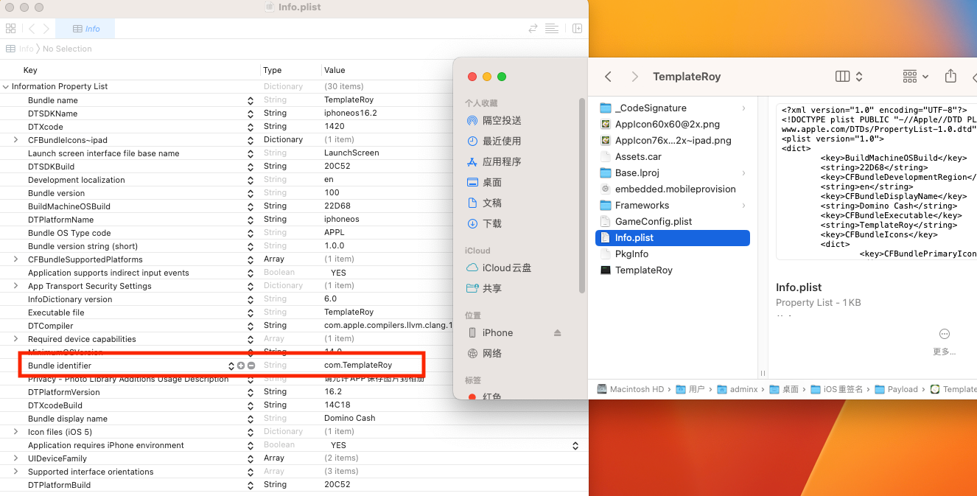Expand Supported interface orientations array

(15, 471)
